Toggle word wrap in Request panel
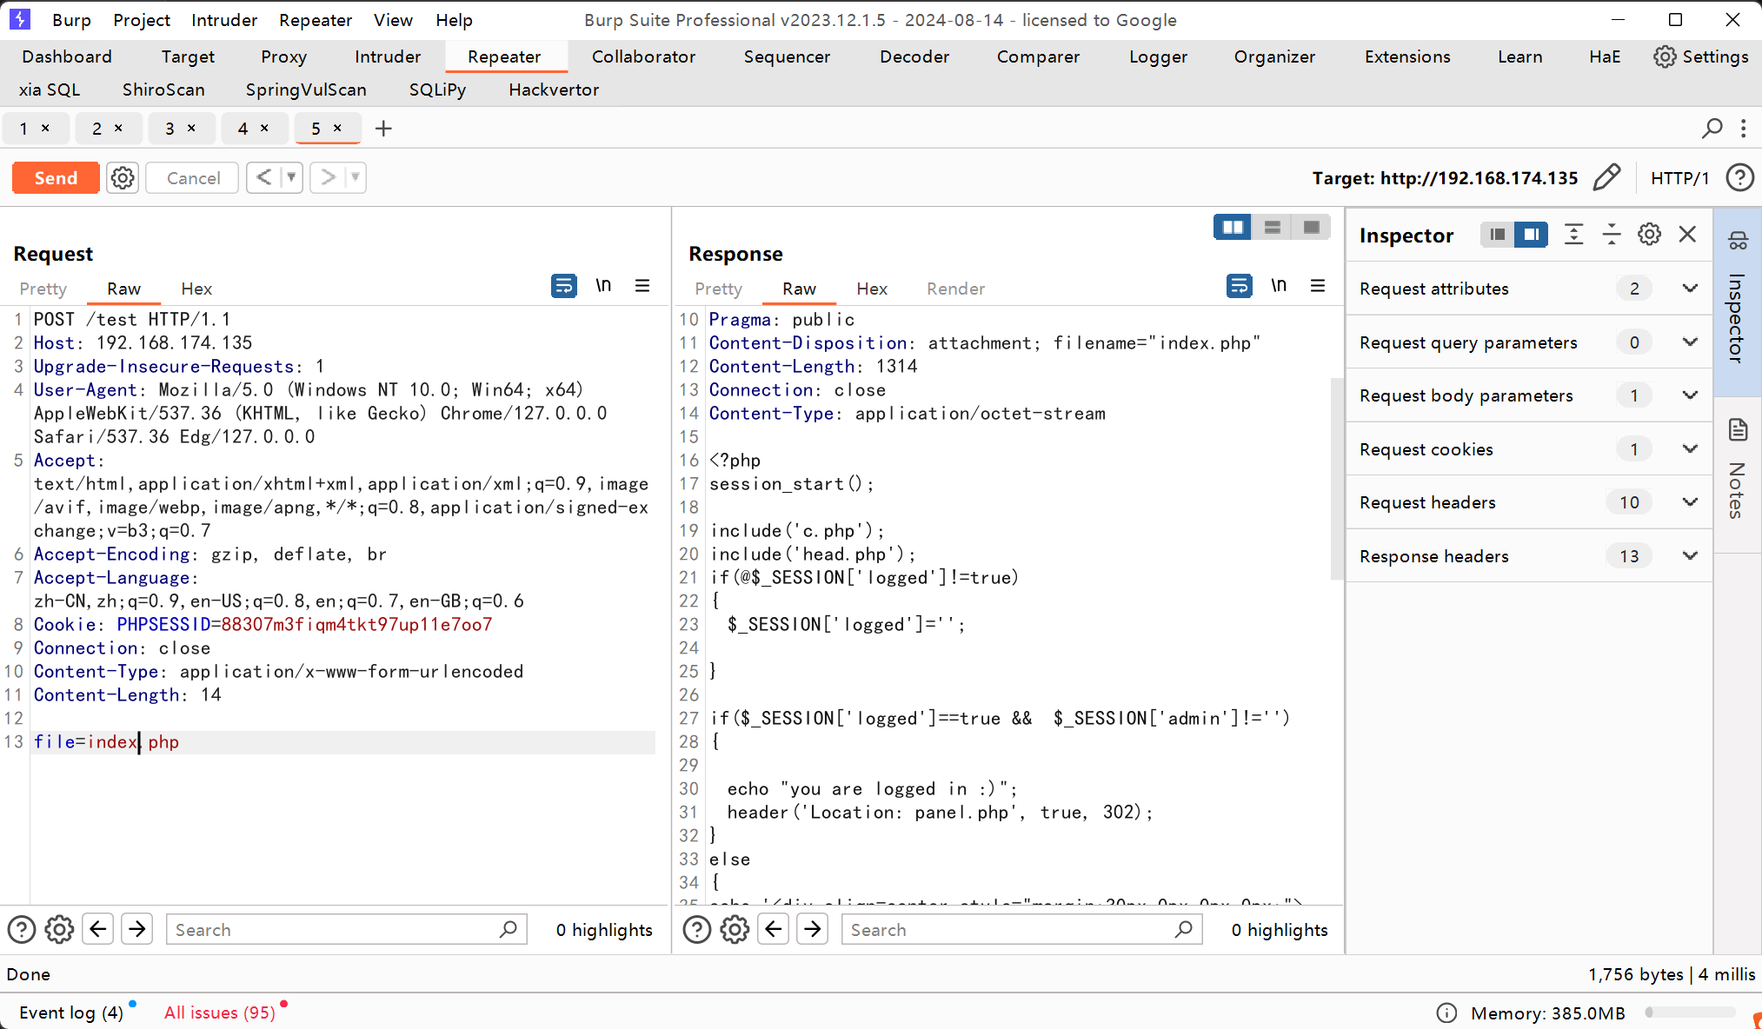Viewport: 1762px width, 1029px height. 564,285
